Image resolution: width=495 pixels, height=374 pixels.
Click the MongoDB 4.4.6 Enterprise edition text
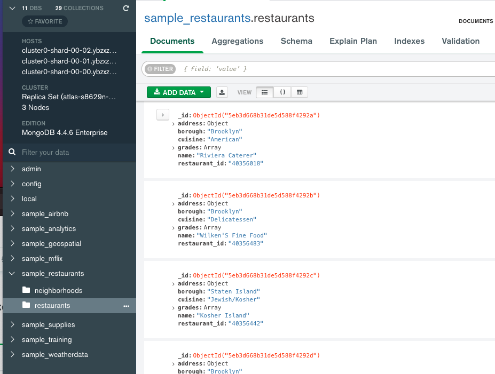tap(65, 132)
